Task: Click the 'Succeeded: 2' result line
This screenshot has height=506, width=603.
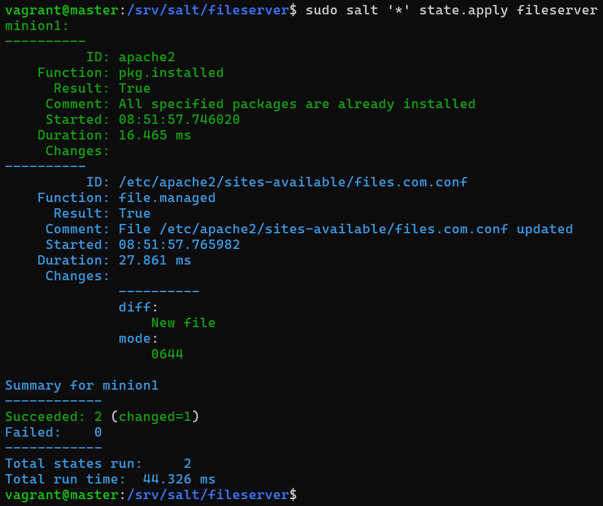Action: [53, 417]
